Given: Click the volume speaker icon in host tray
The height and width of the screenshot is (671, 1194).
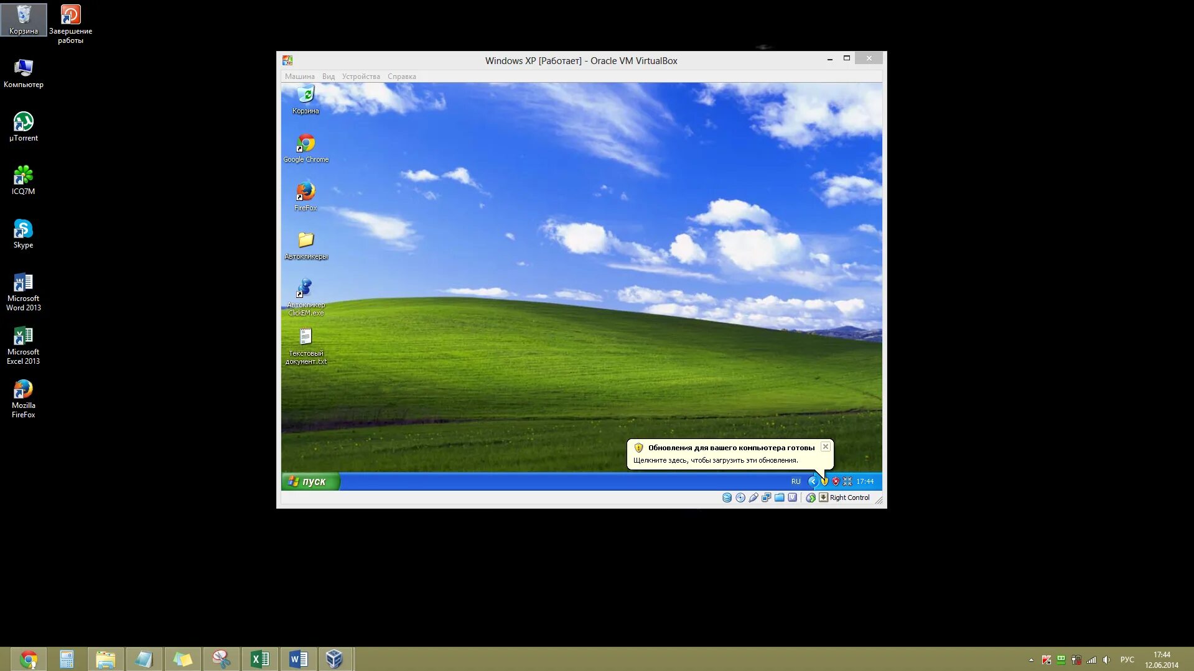Looking at the screenshot, I should [1106, 660].
